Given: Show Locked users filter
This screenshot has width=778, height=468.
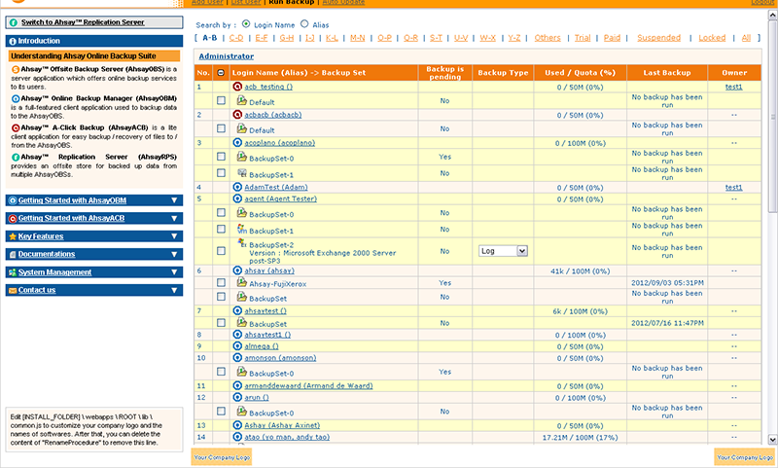Looking at the screenshot, I should [712, 38].
